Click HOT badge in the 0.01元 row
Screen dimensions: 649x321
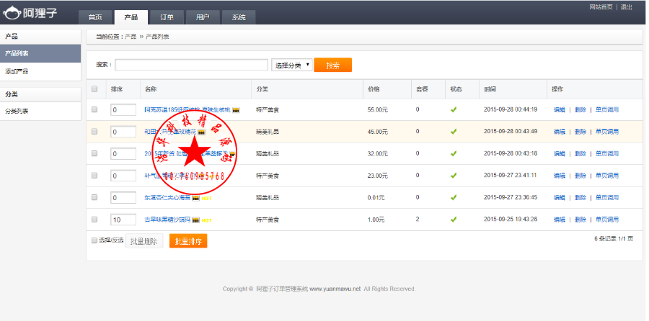point(206,199)
